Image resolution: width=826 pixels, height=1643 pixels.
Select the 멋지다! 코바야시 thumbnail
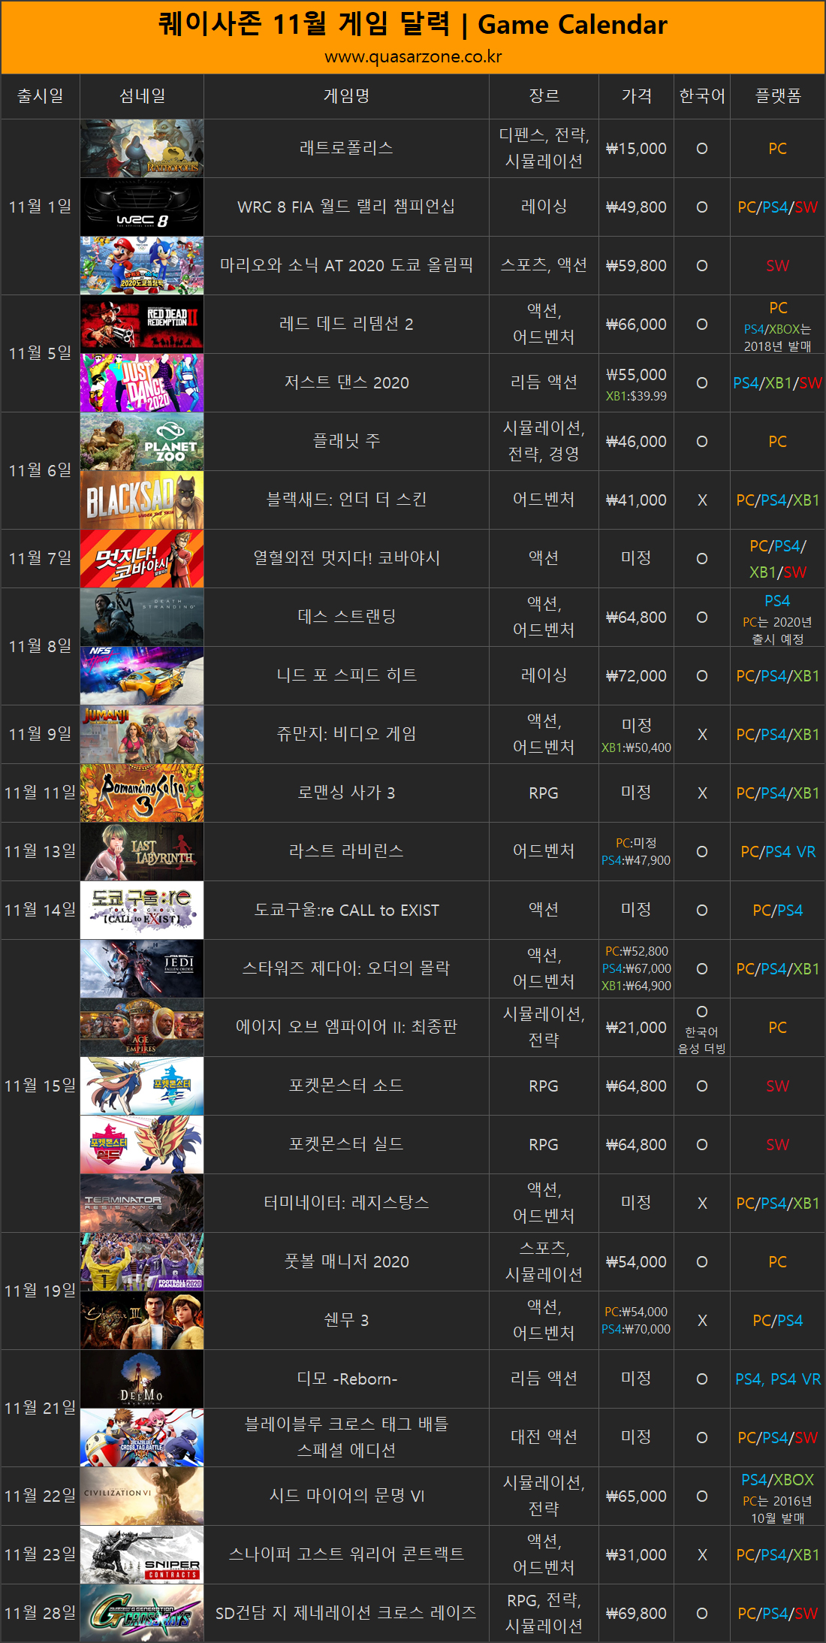[x=142, y=559]
